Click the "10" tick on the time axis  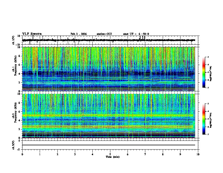(198, 154)
